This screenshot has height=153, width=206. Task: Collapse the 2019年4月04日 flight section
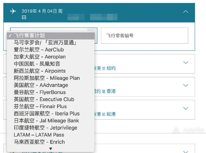pos(186,12)
